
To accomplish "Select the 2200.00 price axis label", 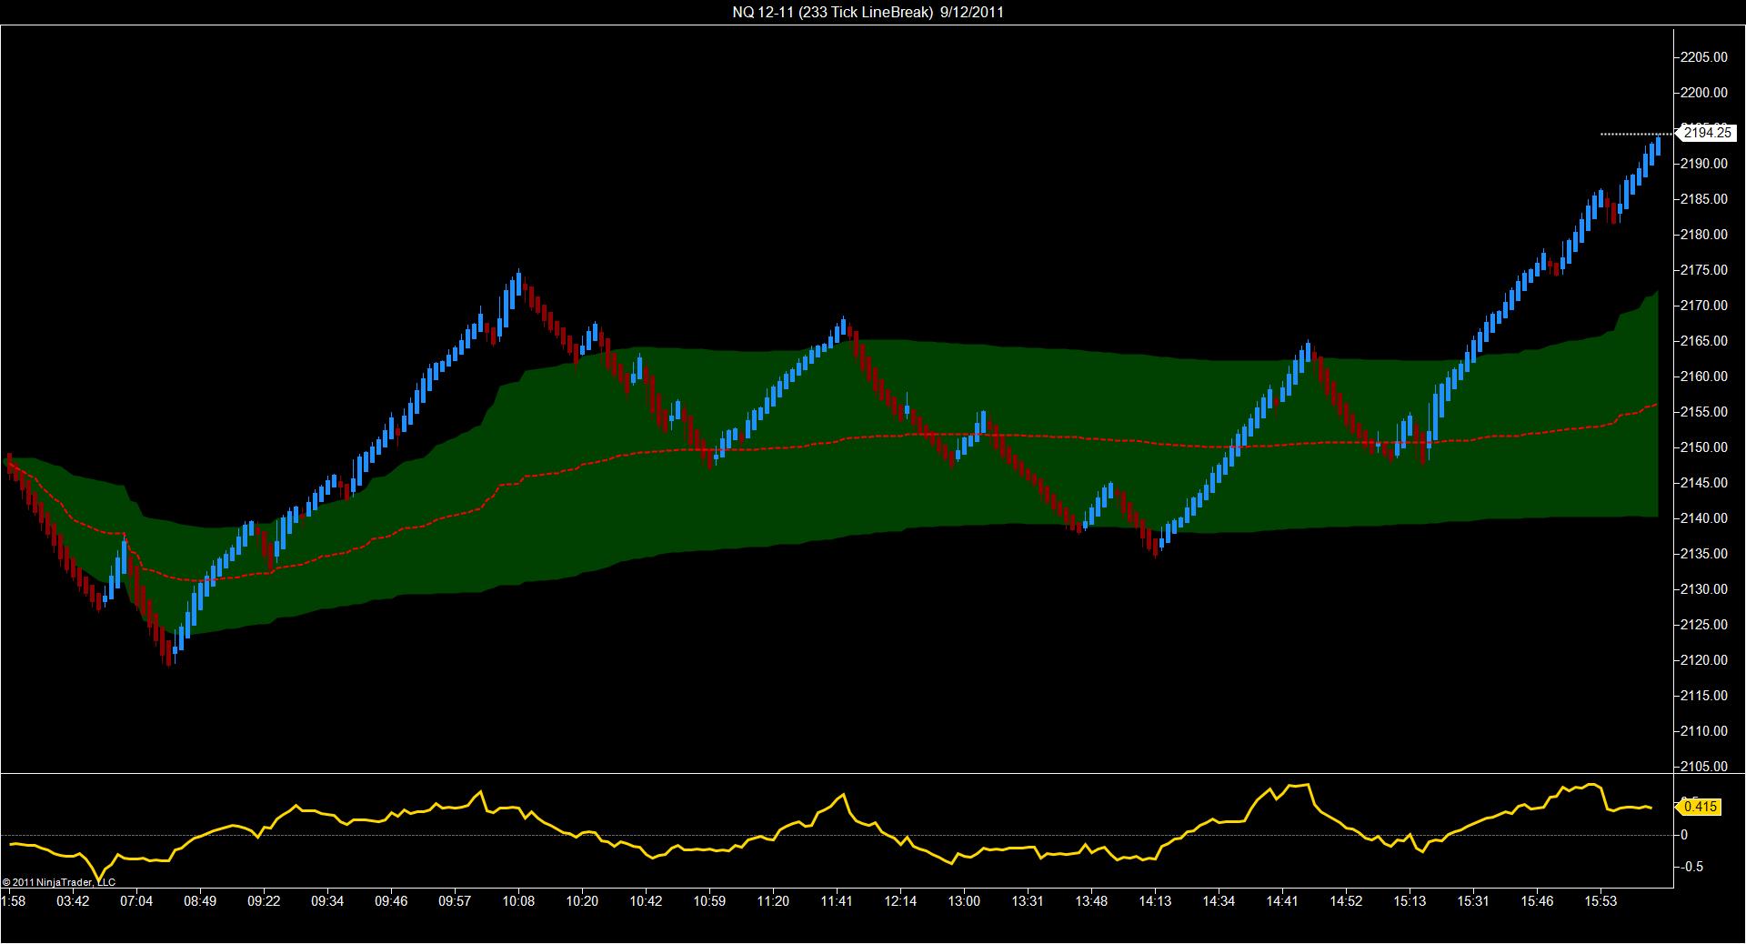I will click(x=1704, y=92).
